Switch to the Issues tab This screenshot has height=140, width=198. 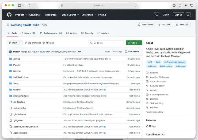point(28,33)
